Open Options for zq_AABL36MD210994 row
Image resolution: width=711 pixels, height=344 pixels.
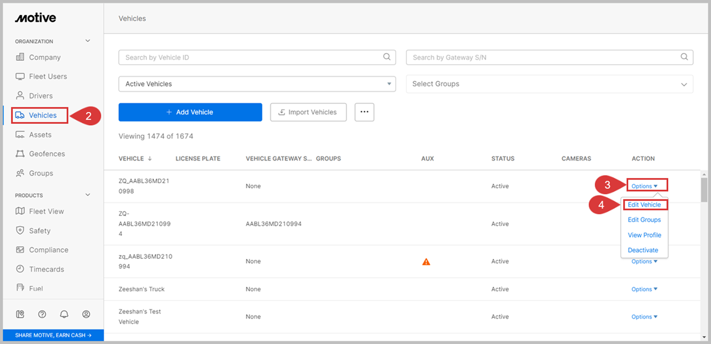point(644,261)
